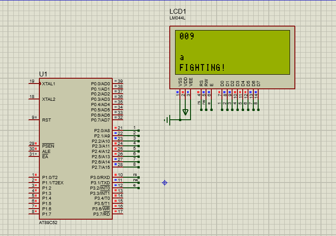The width and height of the screenshot is (336, 236).
Task: Select the P1.1/T2EX pin name
Action: (53, 183)
